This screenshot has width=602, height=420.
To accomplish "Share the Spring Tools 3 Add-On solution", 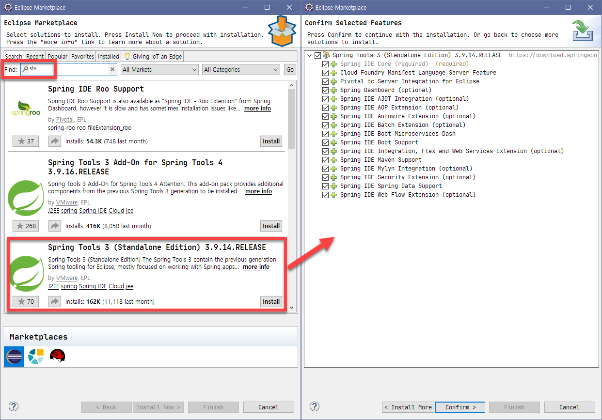I will tap(55, 226).
